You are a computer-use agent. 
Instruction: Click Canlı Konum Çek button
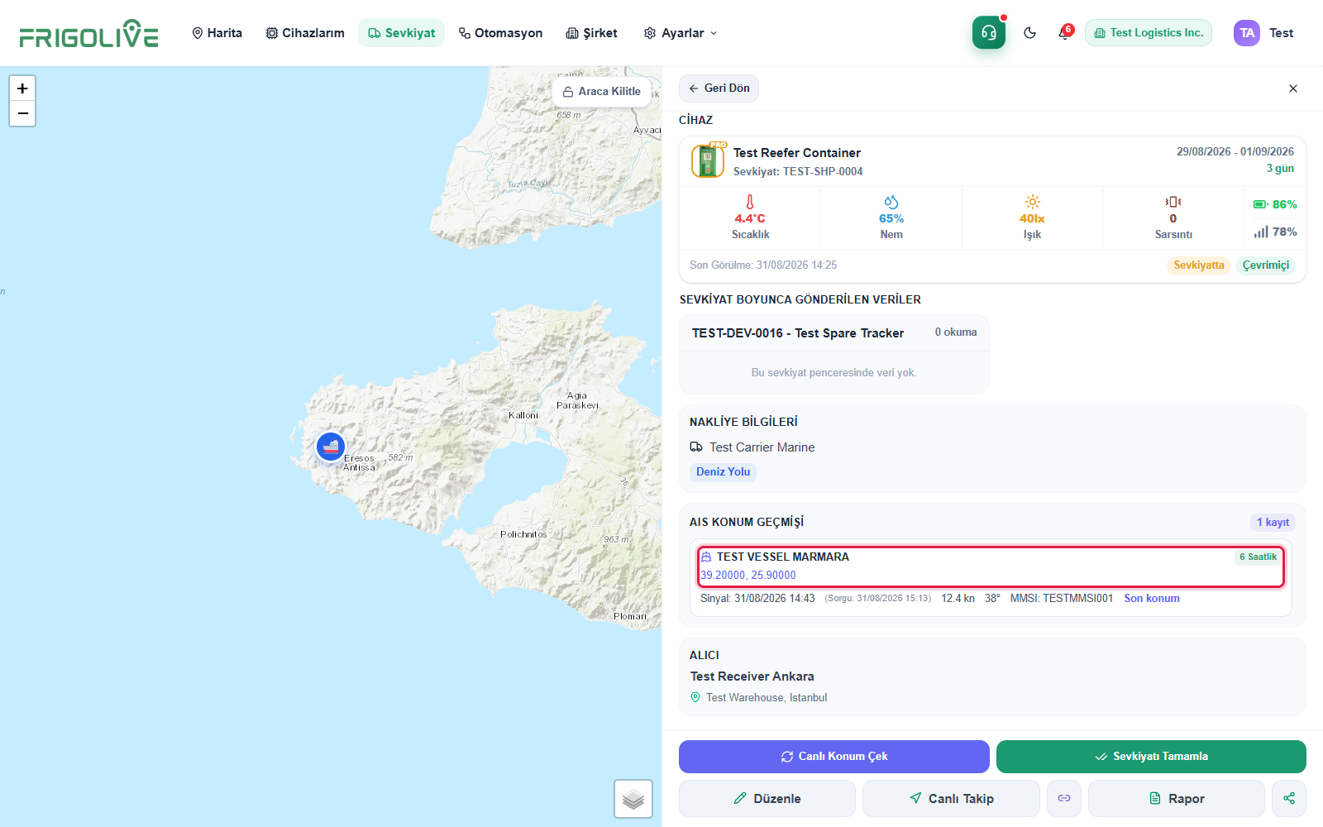pyautogui.click(x=834, y=757)
